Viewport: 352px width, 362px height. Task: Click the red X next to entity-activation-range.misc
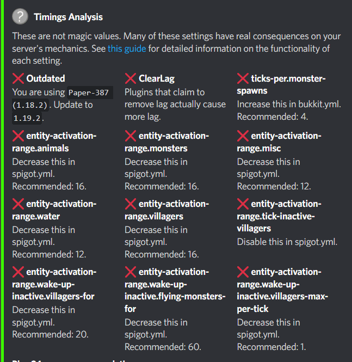click(243, 136)
